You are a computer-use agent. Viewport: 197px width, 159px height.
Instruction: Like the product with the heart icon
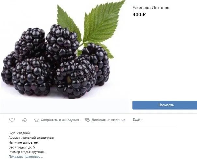[x=12, y=120]
